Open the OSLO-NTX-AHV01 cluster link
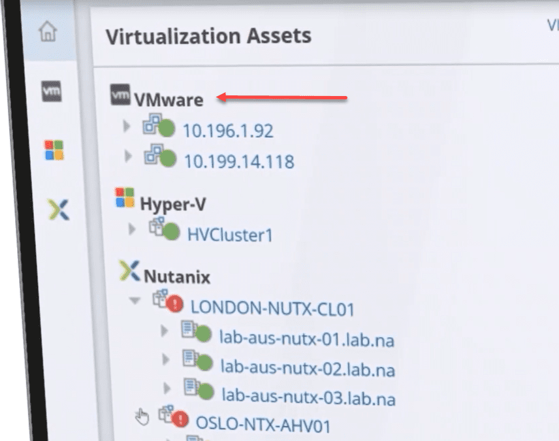This screenshot has height=441, width=559. tap(263, 425)
